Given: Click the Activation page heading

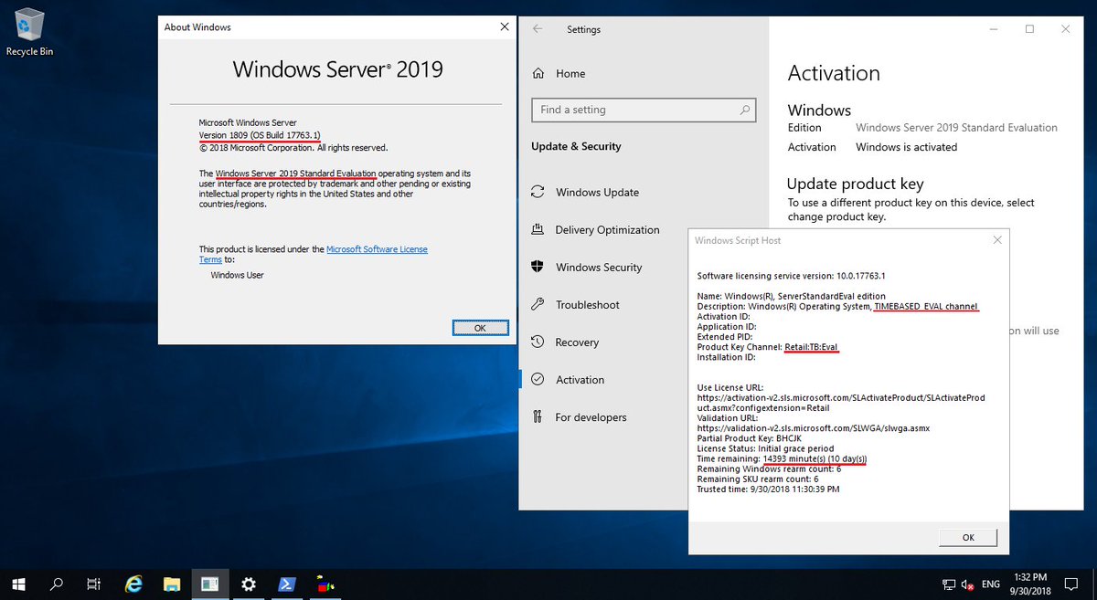Looking at the screenshot, I should tap(834, 73).
